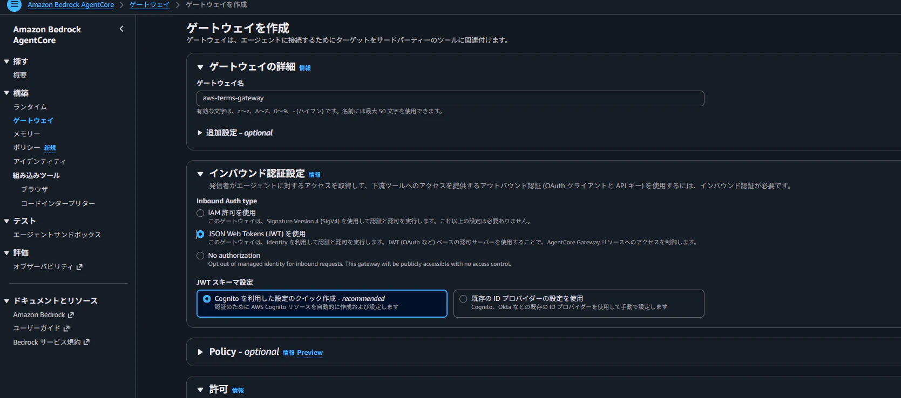This screenshot has width=901, height=398.
Task: Collapse the ゲートウェイの詳細 section
Action: point(200,67)
